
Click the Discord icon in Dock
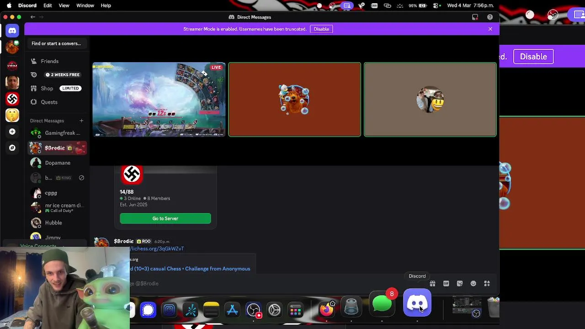pos(417,302)
